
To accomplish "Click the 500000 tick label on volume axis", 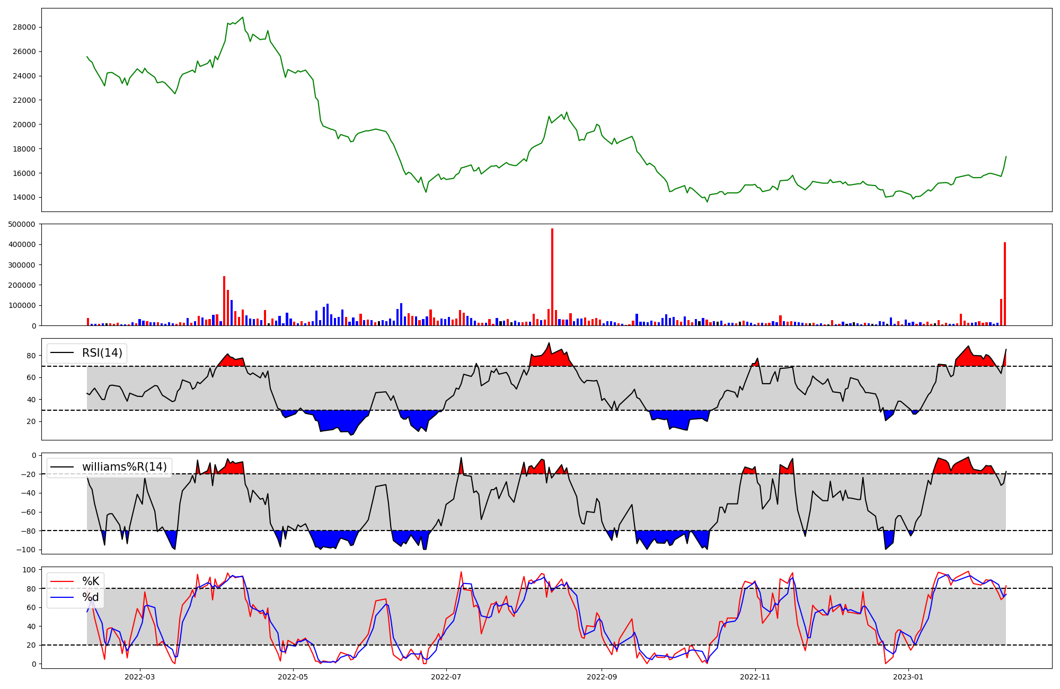I will point(22,225).
